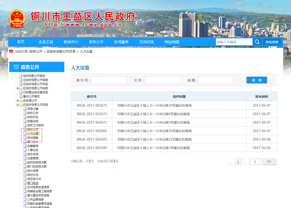Click the home icon beside 当前位置
291x208 pixels.
coord(10,51)
